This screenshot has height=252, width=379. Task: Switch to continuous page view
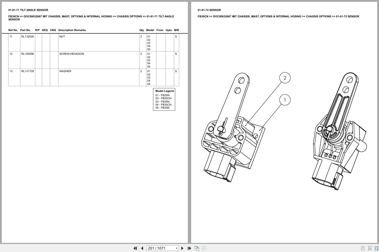370,248
